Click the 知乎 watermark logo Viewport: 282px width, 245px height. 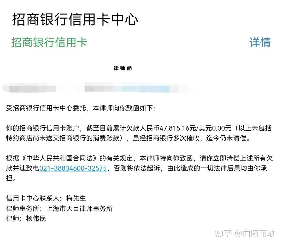223,233
